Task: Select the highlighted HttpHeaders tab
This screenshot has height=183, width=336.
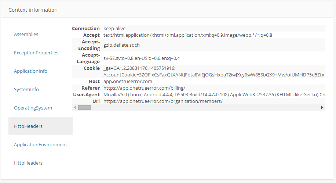Action: click(40, 126)
